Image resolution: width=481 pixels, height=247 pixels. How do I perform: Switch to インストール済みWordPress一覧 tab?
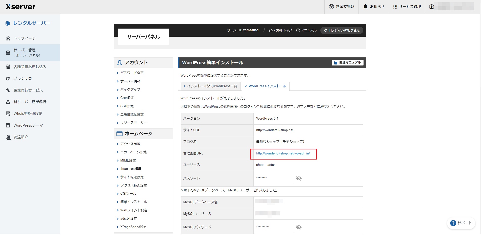coord(210,86)
